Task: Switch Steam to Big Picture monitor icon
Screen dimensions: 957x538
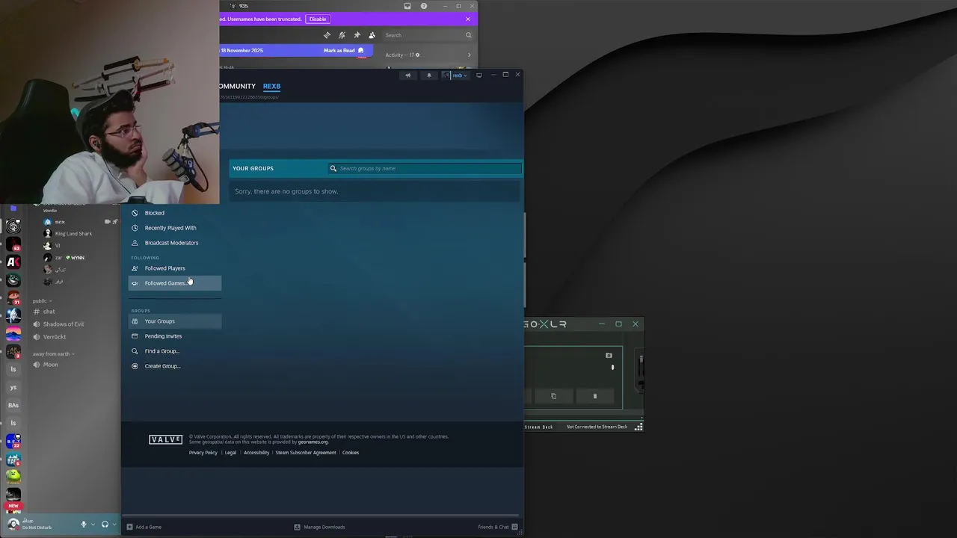Action: [479, 75]
